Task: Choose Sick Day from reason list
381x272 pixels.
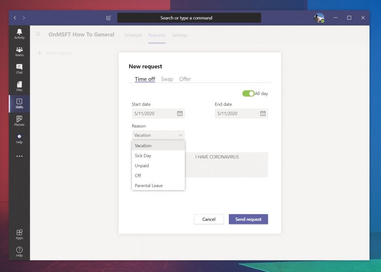Action: pyautogui.click(x=158, y=156)
